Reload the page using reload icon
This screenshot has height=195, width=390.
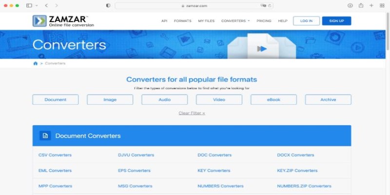click(x=270, y=6)
